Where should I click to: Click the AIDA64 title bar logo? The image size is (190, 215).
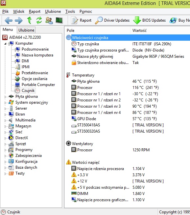tap(3, 3)
